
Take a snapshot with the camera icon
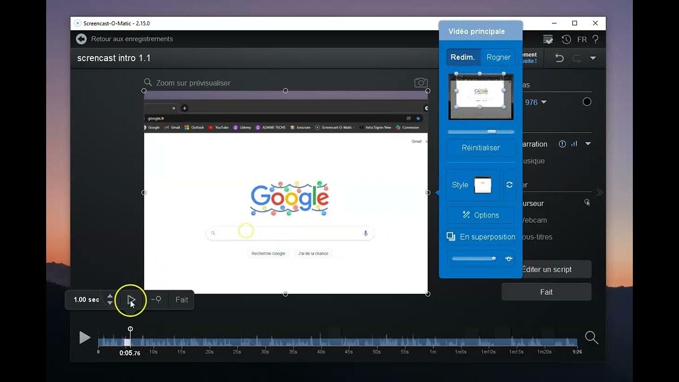coord(421,82)
